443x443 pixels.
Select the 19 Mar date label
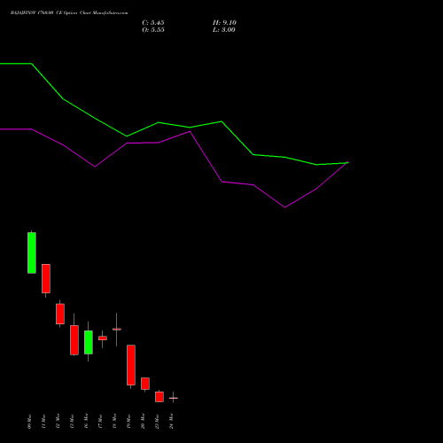(128, 422)
